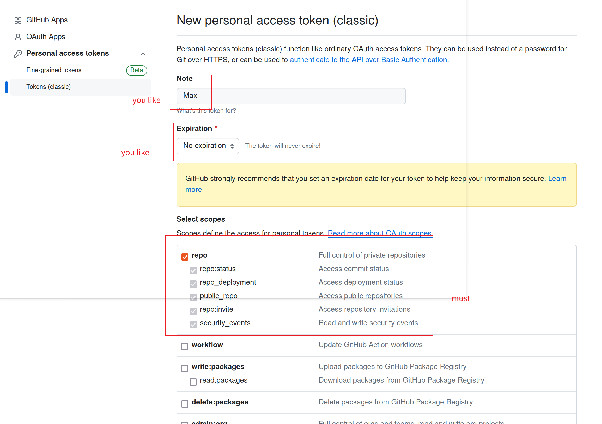
Task: Enable the delete:packages scope checkbox
Action: (x=185, y=404)
